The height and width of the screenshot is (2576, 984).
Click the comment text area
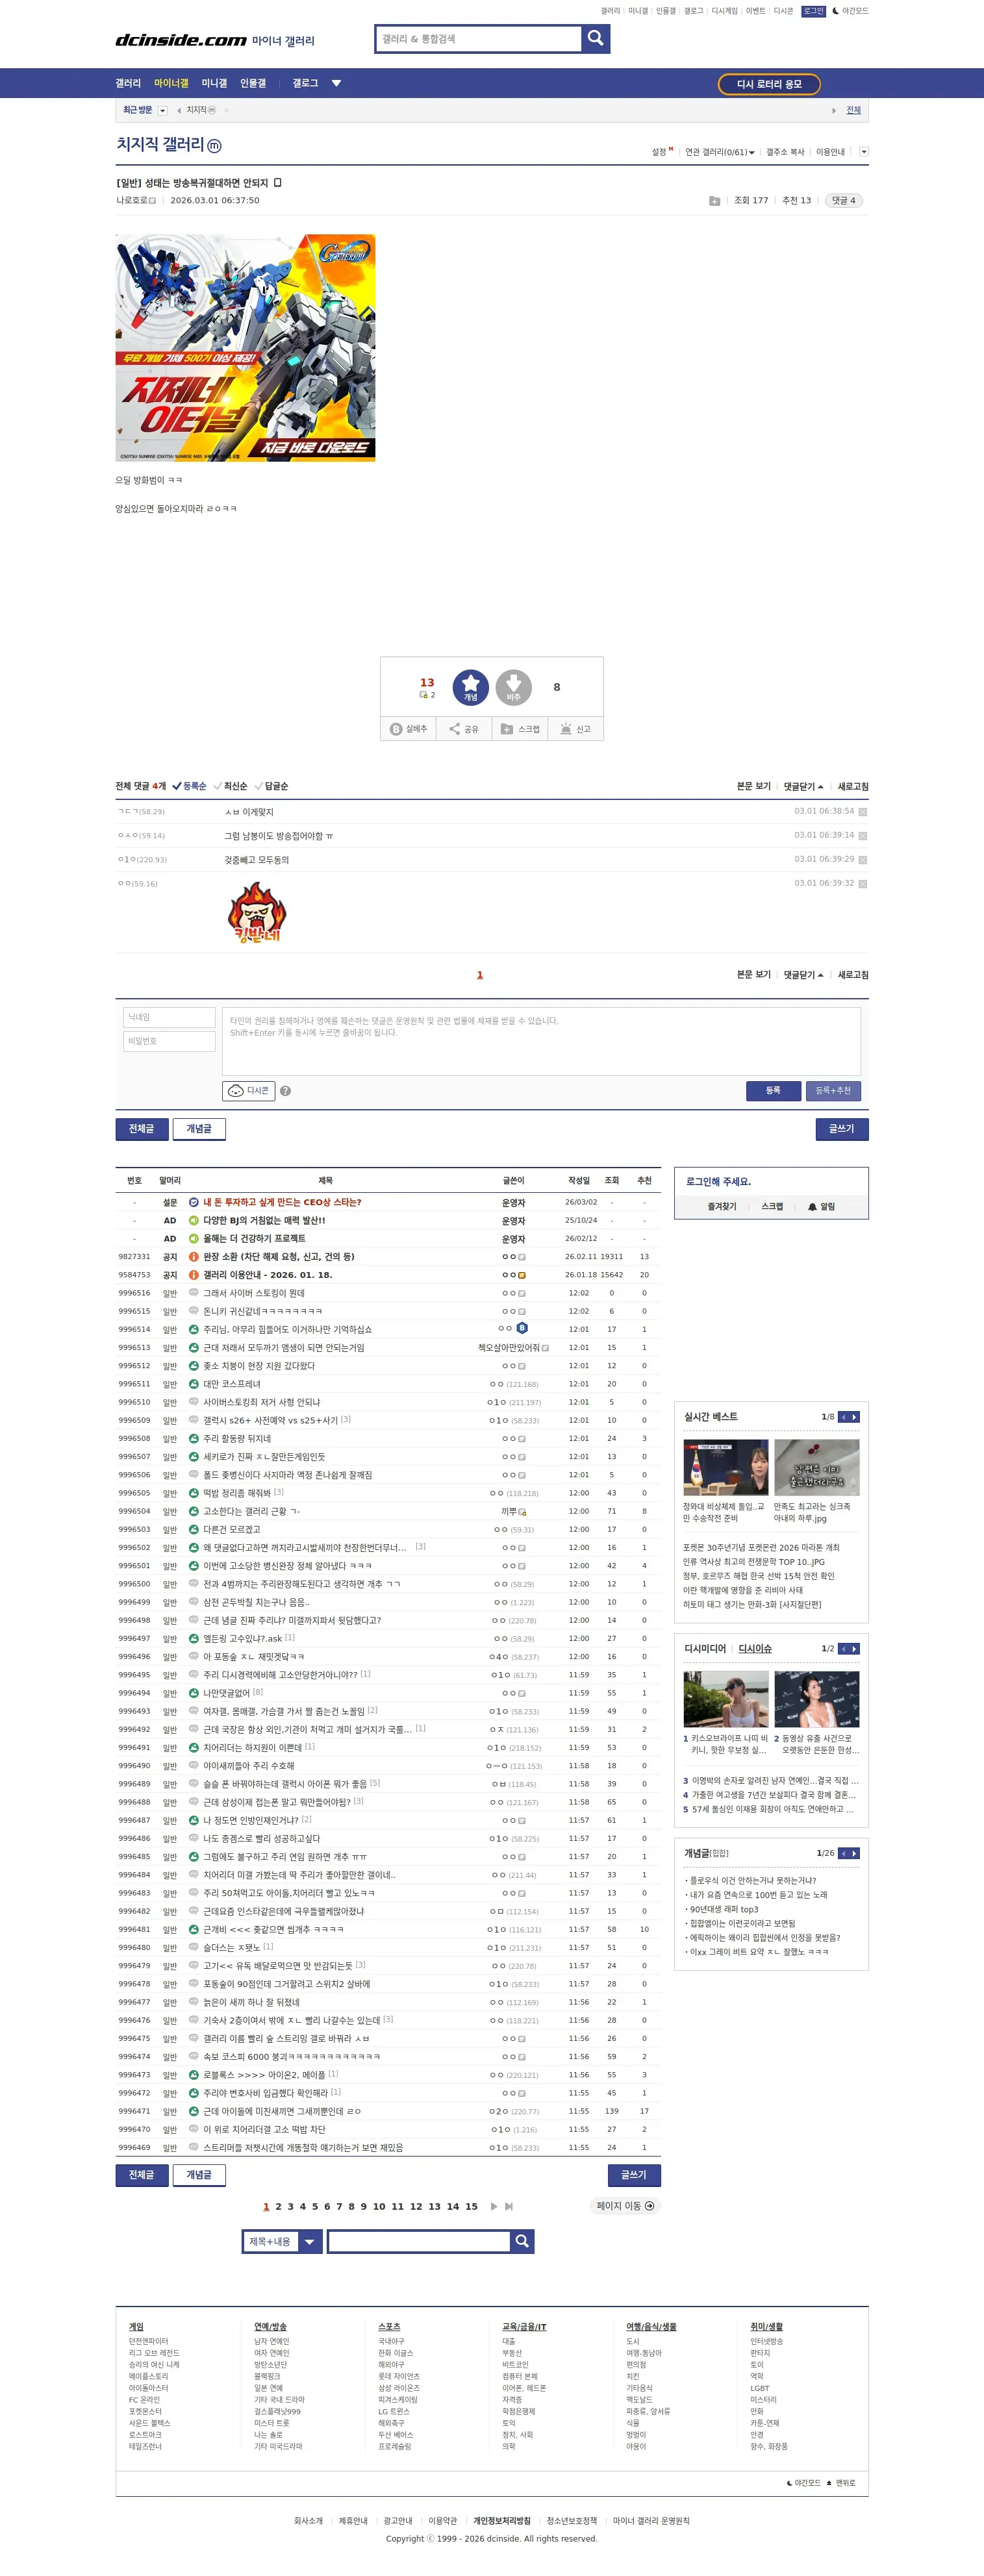[x=541, y=1041]
